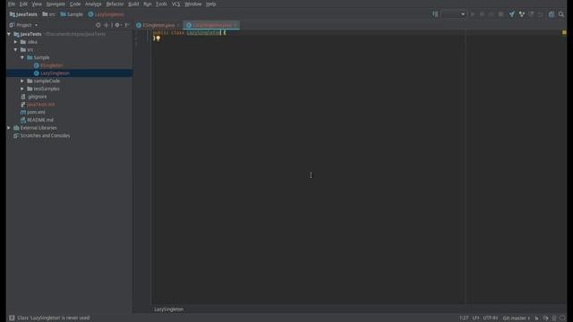The height and width of the screenshot is (322, 573).
Task: Open the View menu
Action: point(37,4)
